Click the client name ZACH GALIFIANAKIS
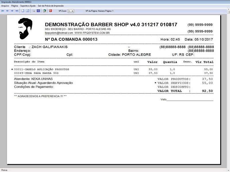 coord(49,47)
